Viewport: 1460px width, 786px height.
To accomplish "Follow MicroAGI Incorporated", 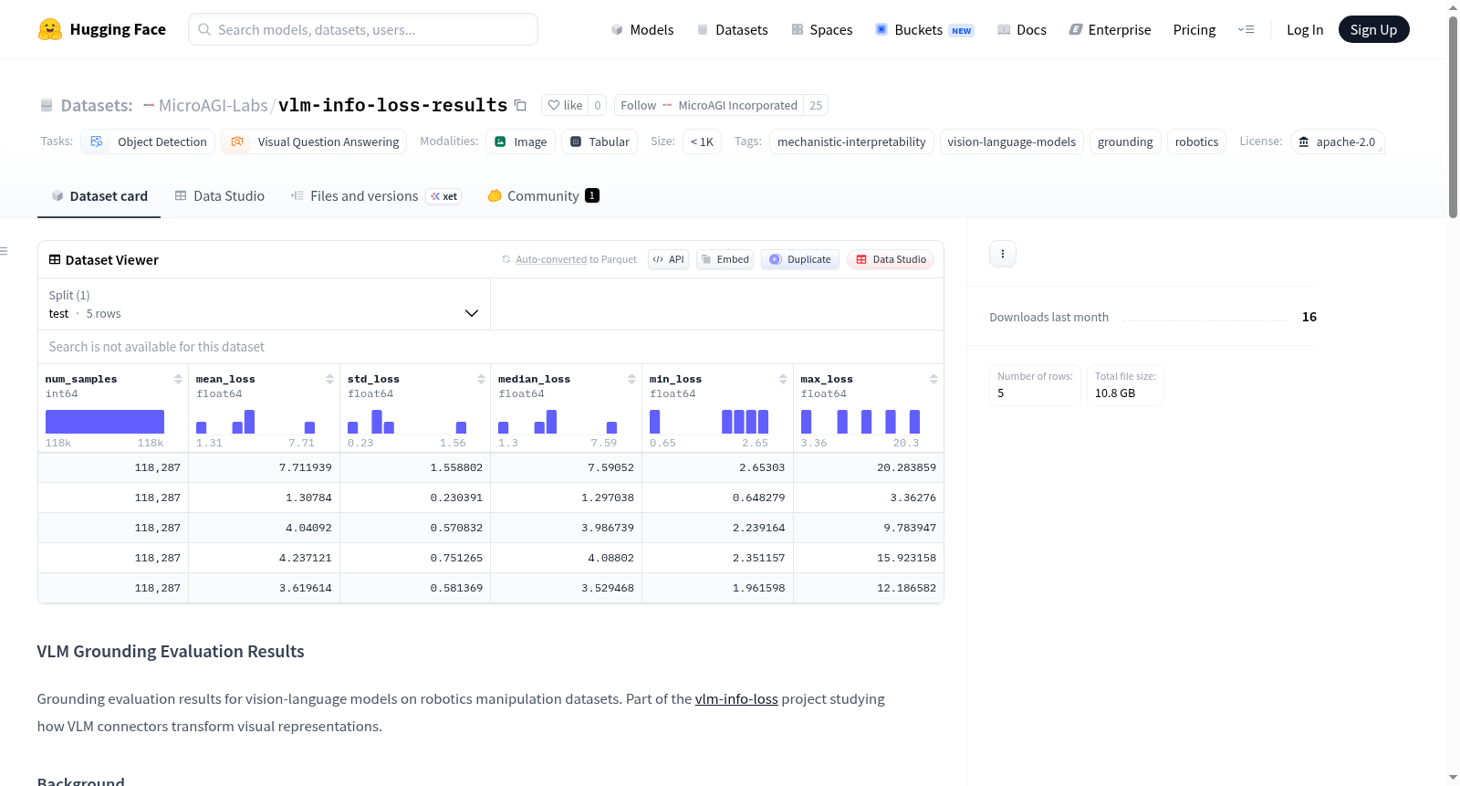I will tap(709, 105).
